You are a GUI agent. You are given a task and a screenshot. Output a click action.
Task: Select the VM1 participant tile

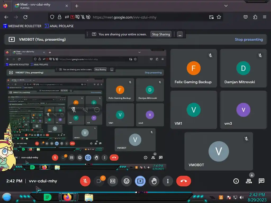pyautogui.click(x=193, y=110)
